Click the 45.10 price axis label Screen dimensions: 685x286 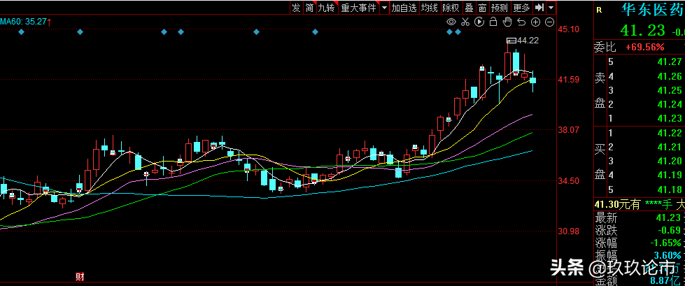point(569,29)
